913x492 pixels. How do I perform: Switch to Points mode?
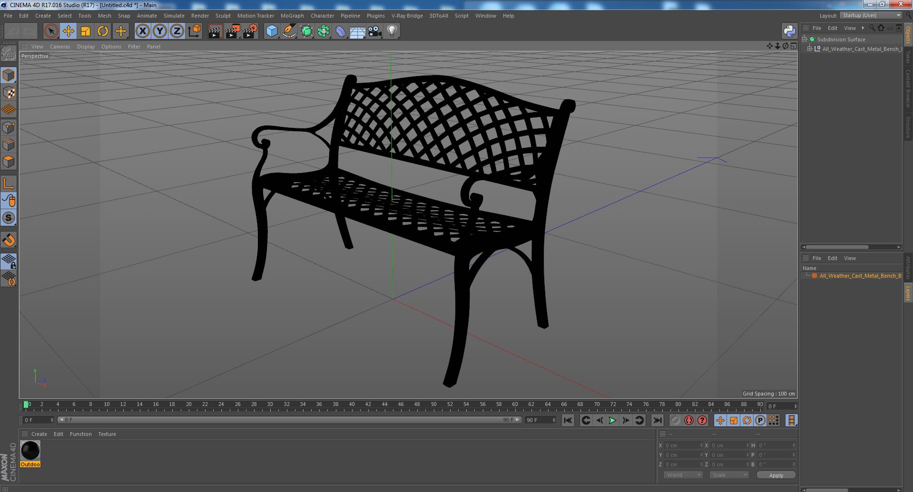[9, 127]
